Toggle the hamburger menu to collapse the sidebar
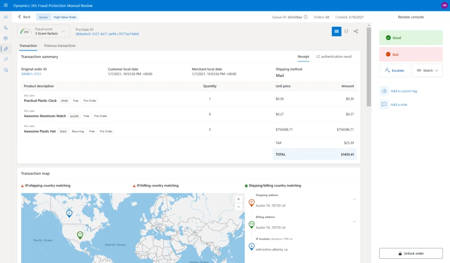450x263 pixels. [x=6, y=17]
